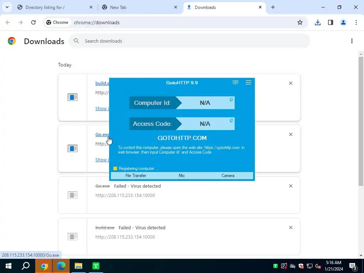Select the Downloads tab

(x=224, y=7)
